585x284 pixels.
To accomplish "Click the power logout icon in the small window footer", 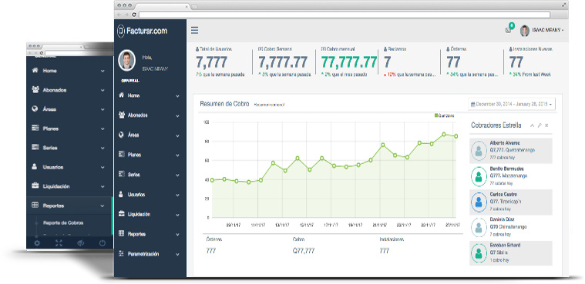I will click(102, 243).
